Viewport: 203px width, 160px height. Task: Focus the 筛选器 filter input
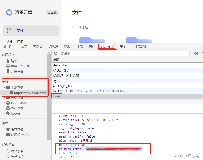coord(125,54)
